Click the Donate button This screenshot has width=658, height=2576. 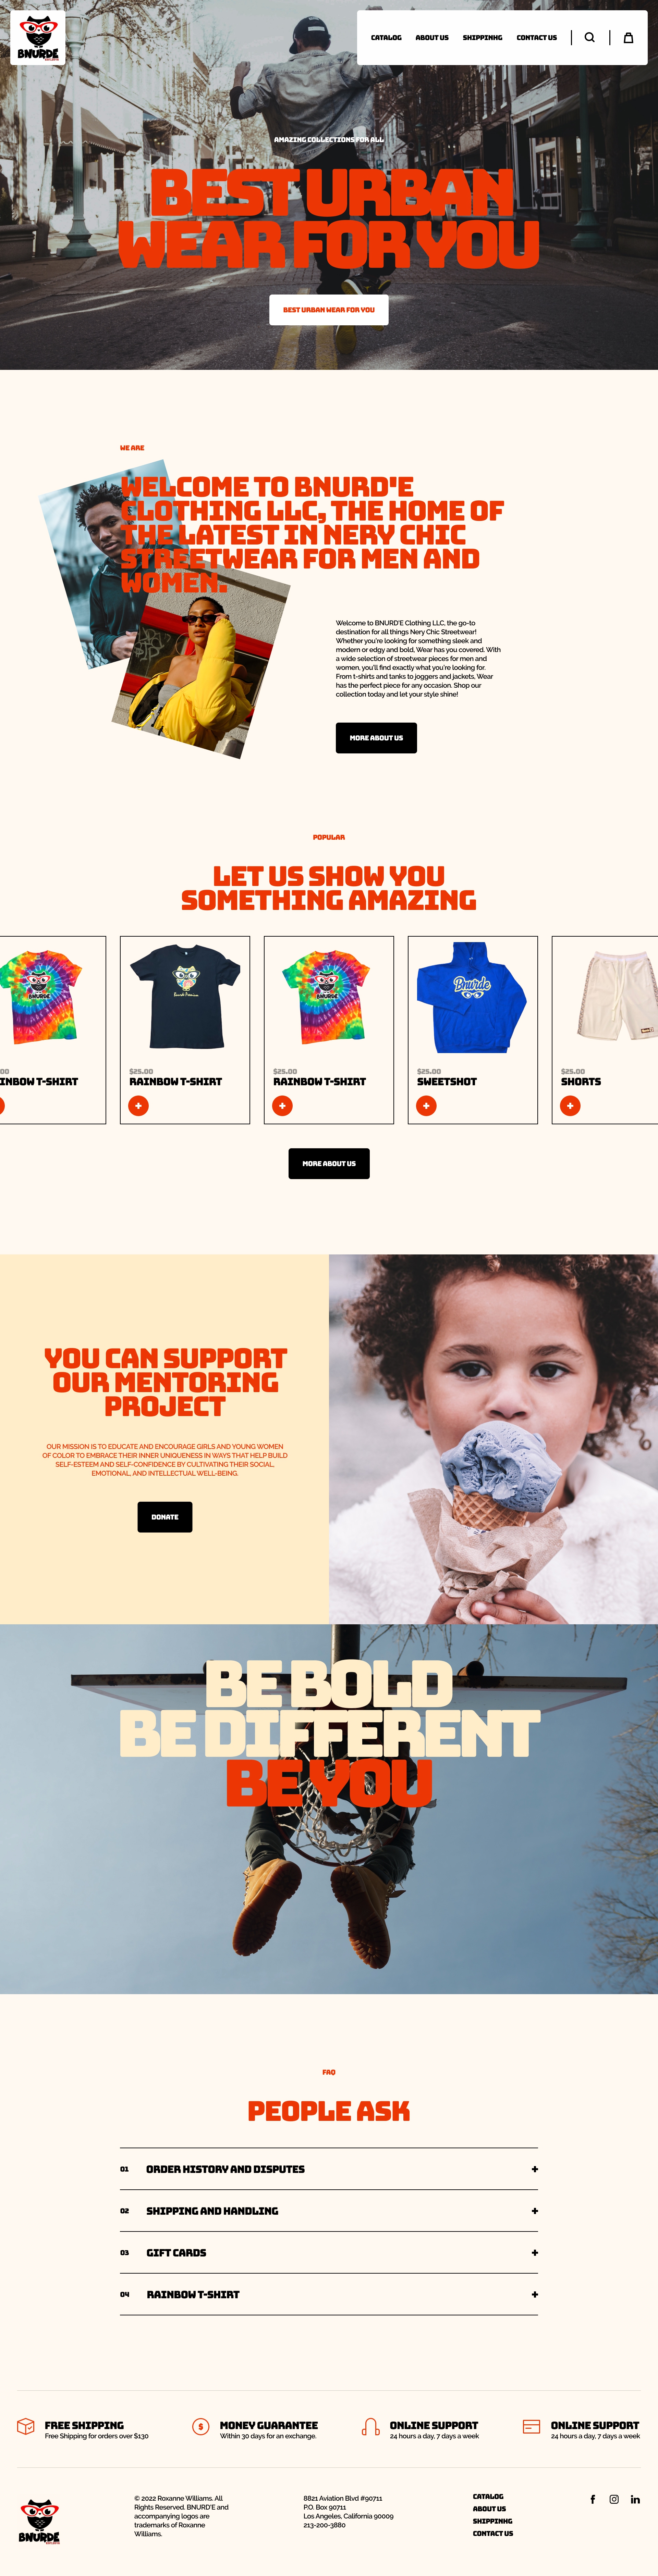(165, 1517)
